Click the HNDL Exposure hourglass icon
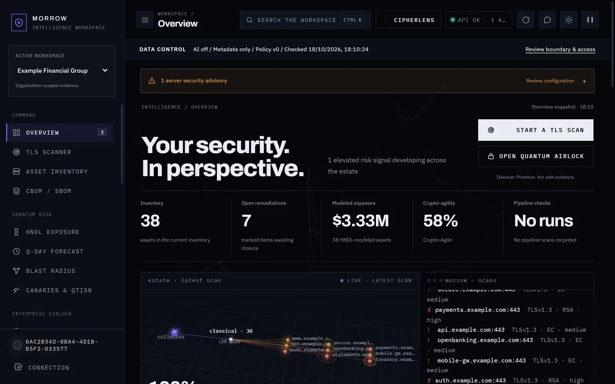The width and height of the screenshot is (615, 384). (16, 232)
